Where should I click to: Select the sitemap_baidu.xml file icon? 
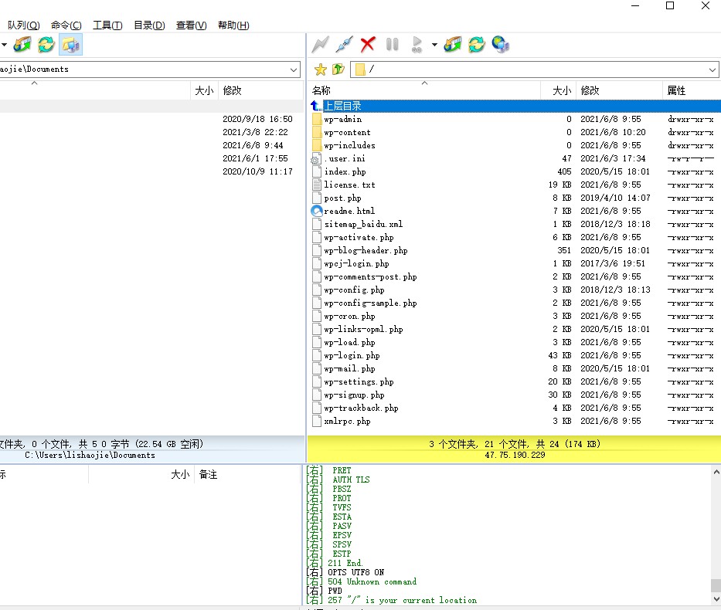tap(316, 224)
